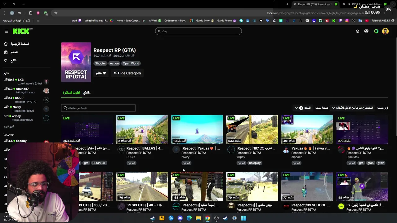This screenshot has width=397, height=223.
Task: Switch to ROGR Stream browser tab
Action: coord(365,4)
